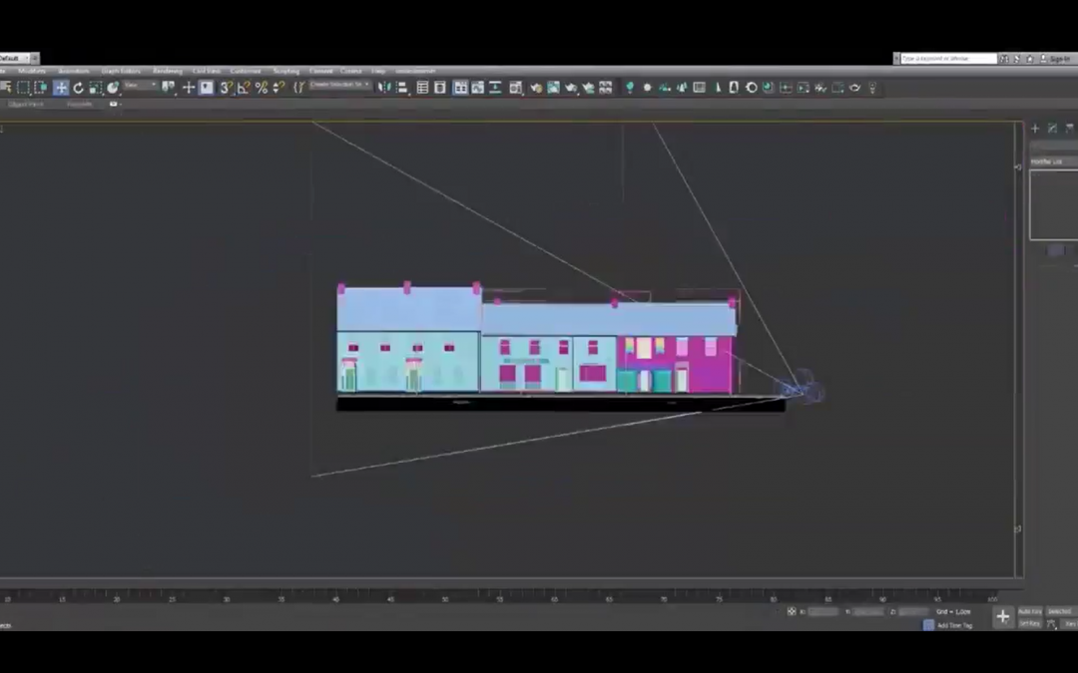Select the Move tool in toolbar
Image resolution: width=1078 pixels, height=673 pixels.
61,88
